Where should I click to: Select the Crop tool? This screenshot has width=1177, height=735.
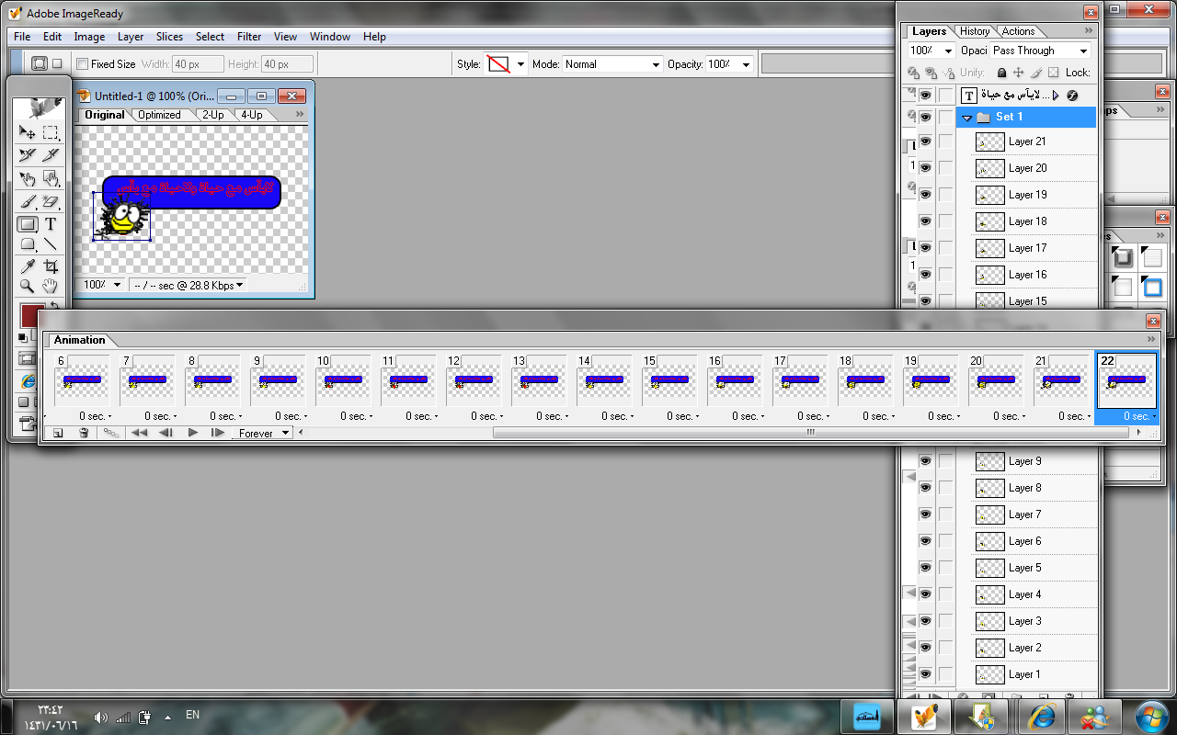pos(51,266)
